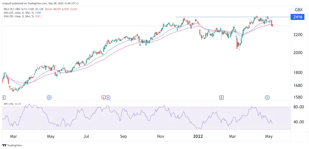Viewport: 309px width, 149px height.
Task: Click the GBX currency label
Action: tap(298, 10)
